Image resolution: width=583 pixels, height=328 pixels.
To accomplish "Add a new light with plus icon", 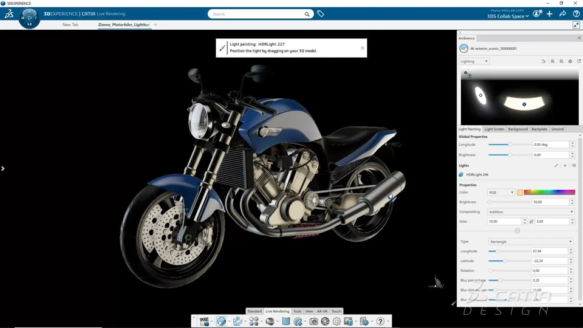I will click(565, 165).
